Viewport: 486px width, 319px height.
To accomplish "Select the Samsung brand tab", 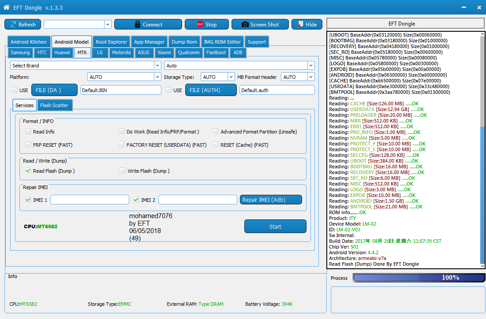I will tap(20, 52).
